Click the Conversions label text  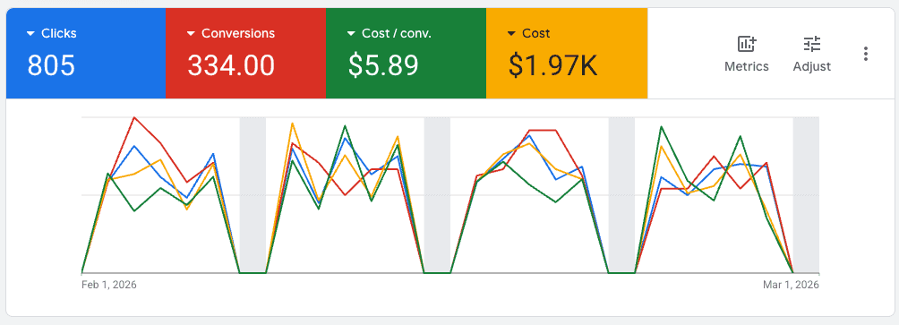pyautogui.click(x=238, y=33)
